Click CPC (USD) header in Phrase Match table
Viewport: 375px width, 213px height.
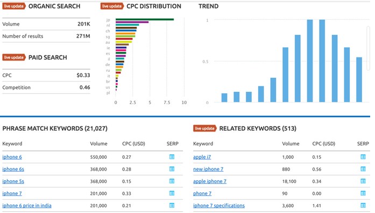tap(133, 144)
